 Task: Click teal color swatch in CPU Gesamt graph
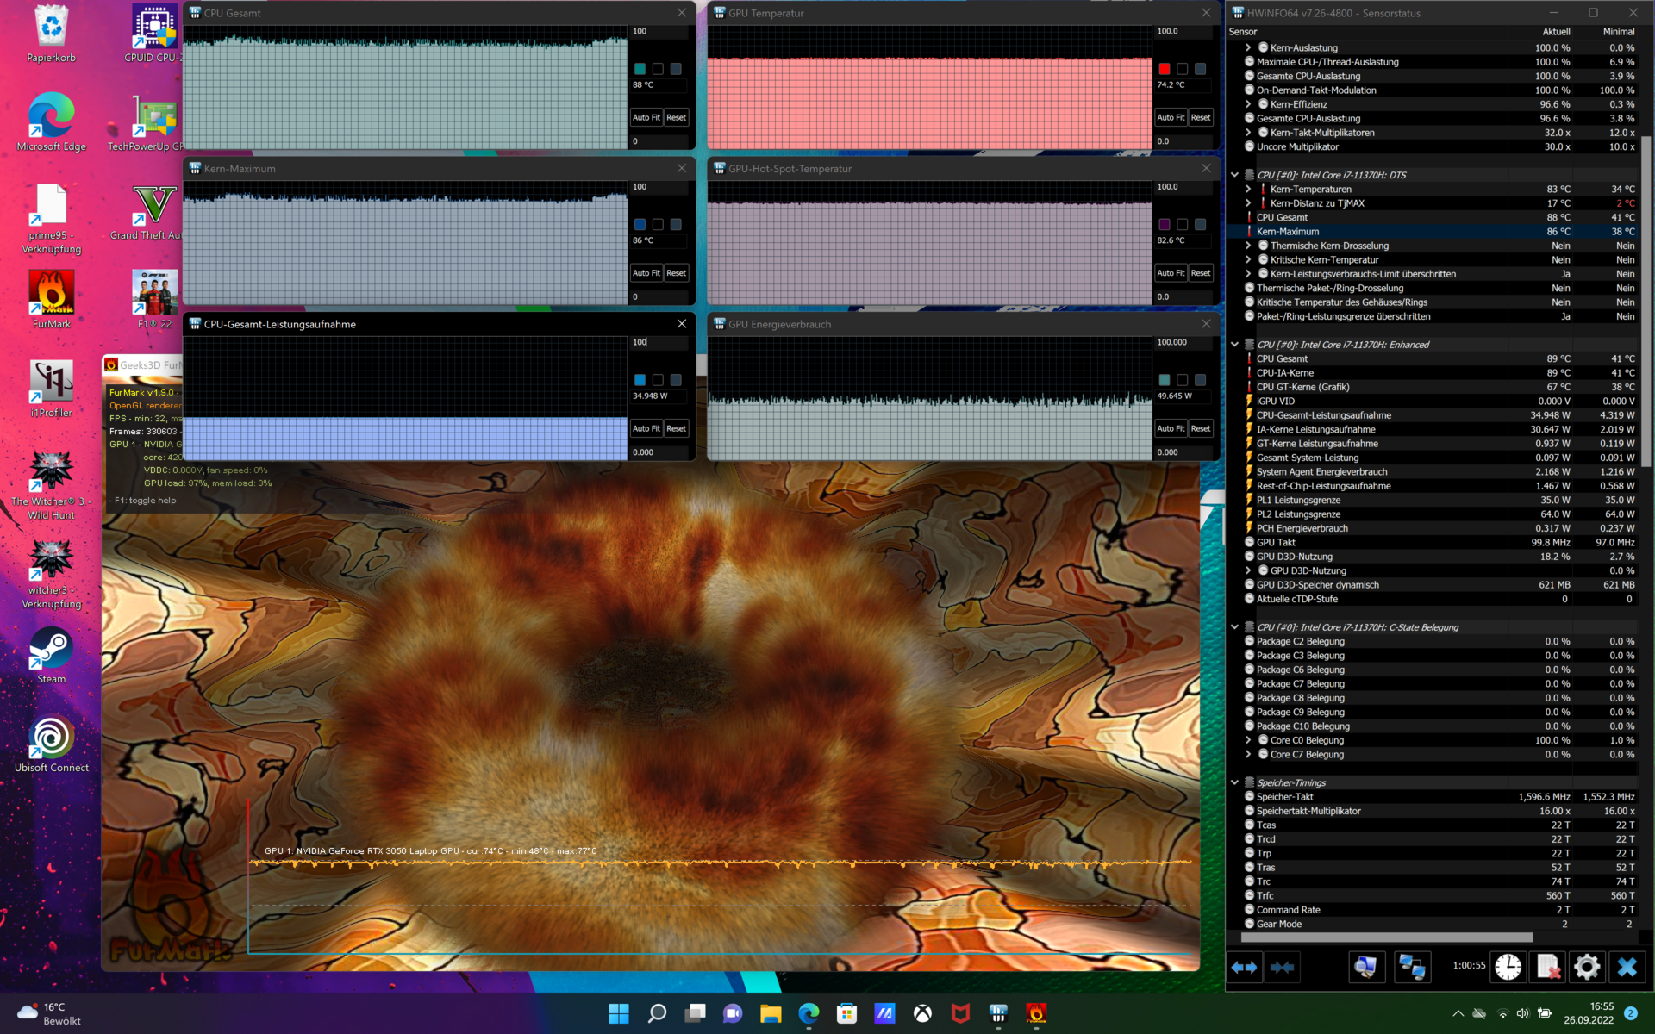[x=640, y=69]
